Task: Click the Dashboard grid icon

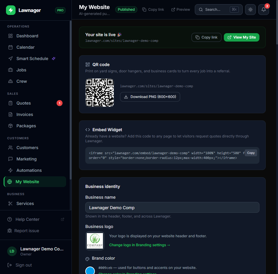Action: tap(10, 36)
